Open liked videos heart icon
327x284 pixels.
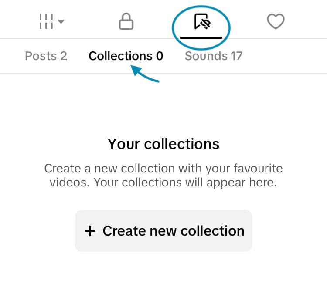(276, 22)
